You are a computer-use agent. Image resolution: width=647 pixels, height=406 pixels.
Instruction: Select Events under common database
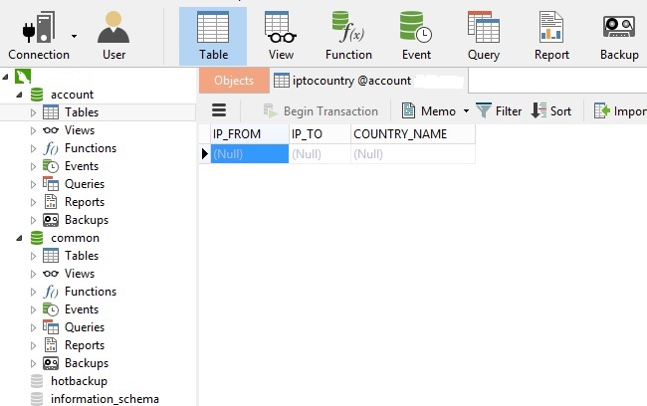[x=82, y=309]
